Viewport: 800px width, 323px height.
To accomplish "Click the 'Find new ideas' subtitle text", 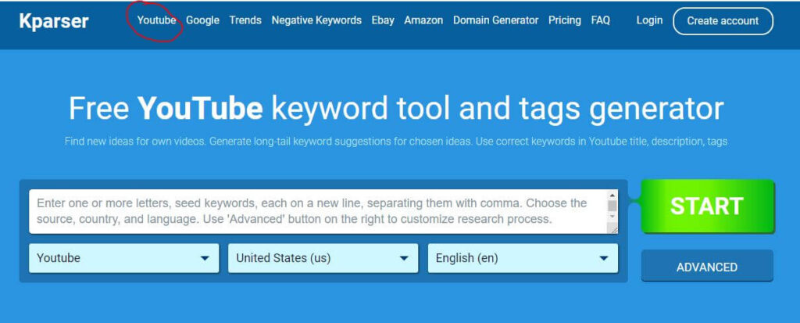I will tap(396, 141).
